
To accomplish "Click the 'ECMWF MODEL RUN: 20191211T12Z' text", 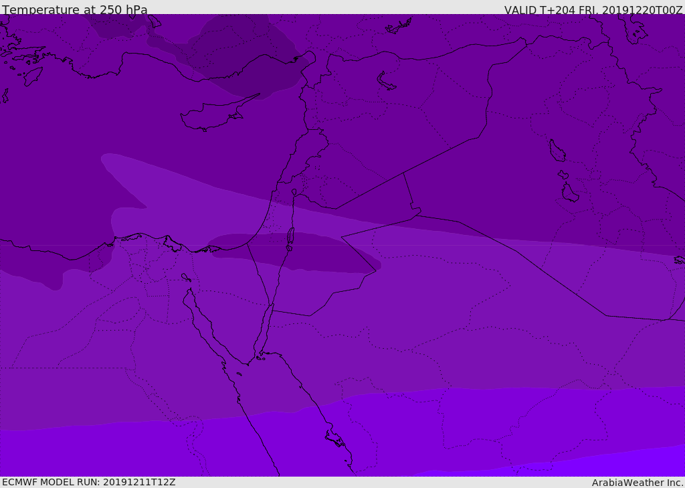I will (x=89, y=482).
